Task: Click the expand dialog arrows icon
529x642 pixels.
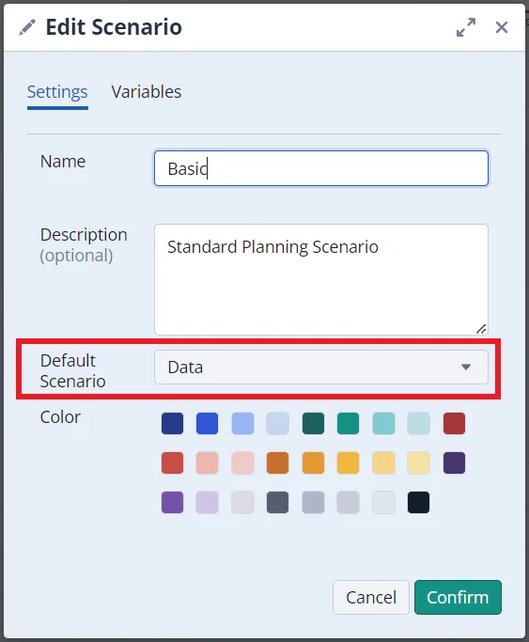Action: click(466, 27)
